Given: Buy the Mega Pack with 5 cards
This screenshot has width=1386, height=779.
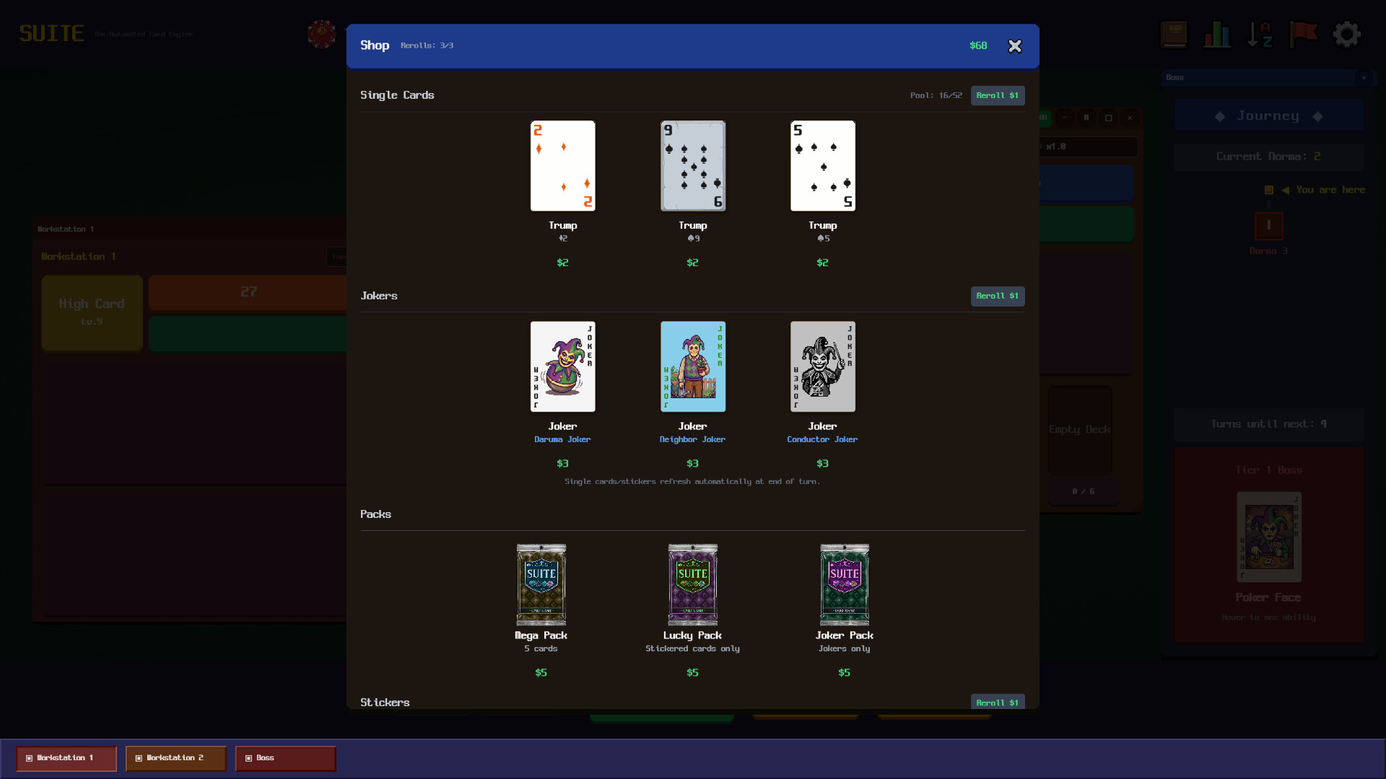Looking at the screenshot, I should click(541, 585).
